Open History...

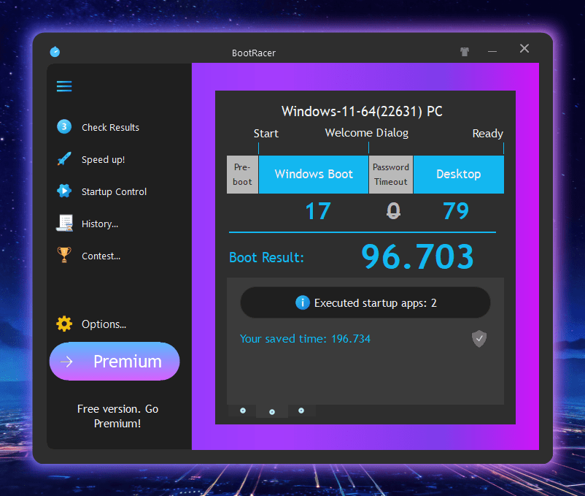click(100, 224)
